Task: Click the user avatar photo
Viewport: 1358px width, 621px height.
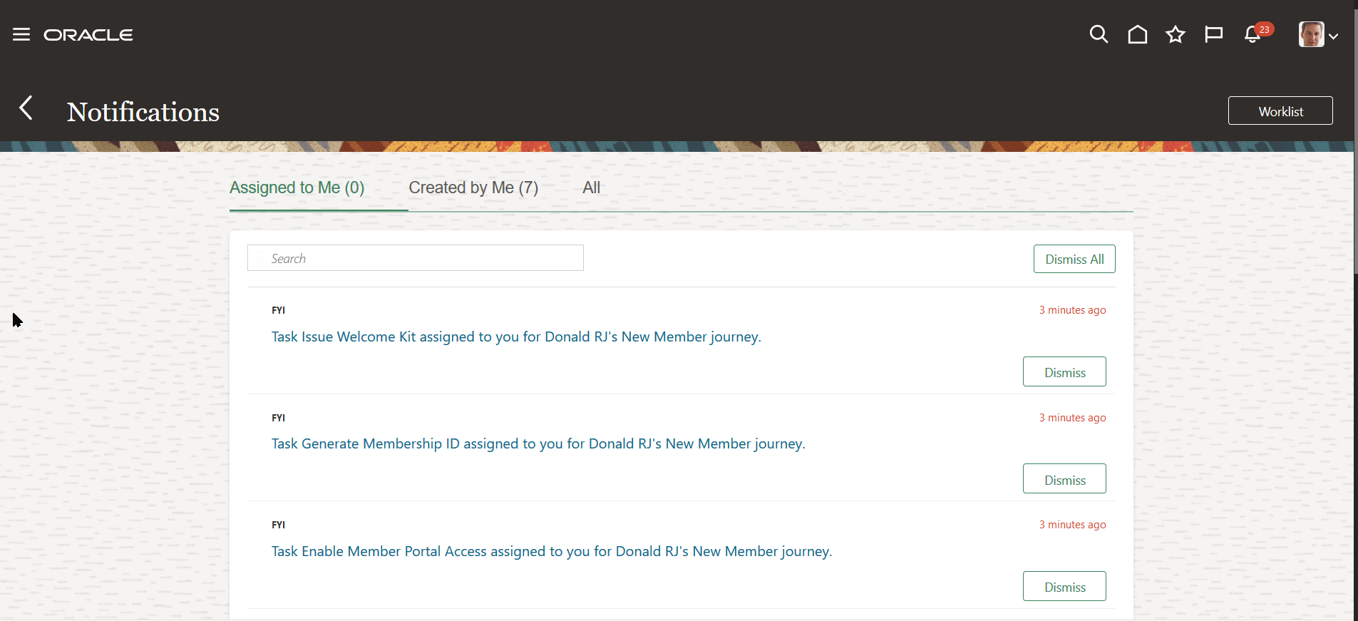Action: pyautogui.click(x=1311, y=34)
